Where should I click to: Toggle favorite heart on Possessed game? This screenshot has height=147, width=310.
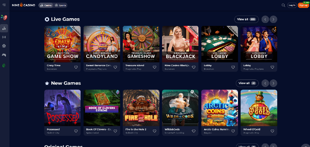(76, 131)
